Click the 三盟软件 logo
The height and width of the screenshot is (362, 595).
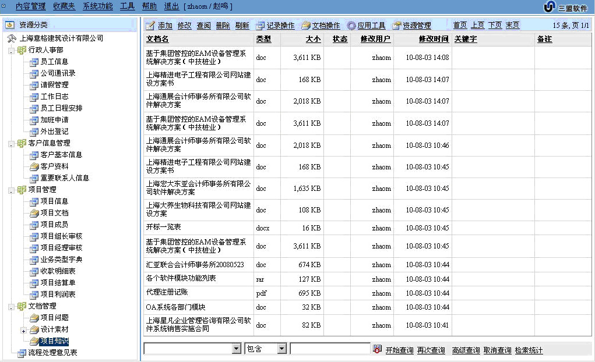[566, 7]
